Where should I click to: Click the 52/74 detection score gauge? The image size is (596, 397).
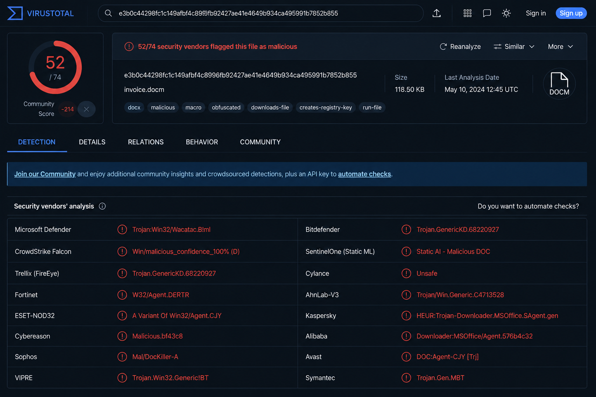click(55, 67)
